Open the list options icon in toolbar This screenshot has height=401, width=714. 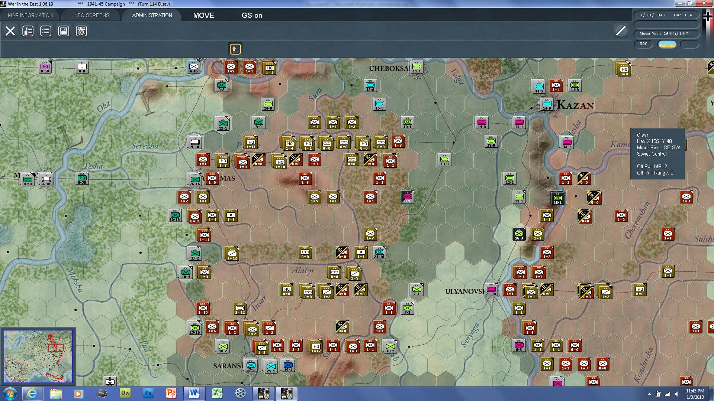[46, 31]
